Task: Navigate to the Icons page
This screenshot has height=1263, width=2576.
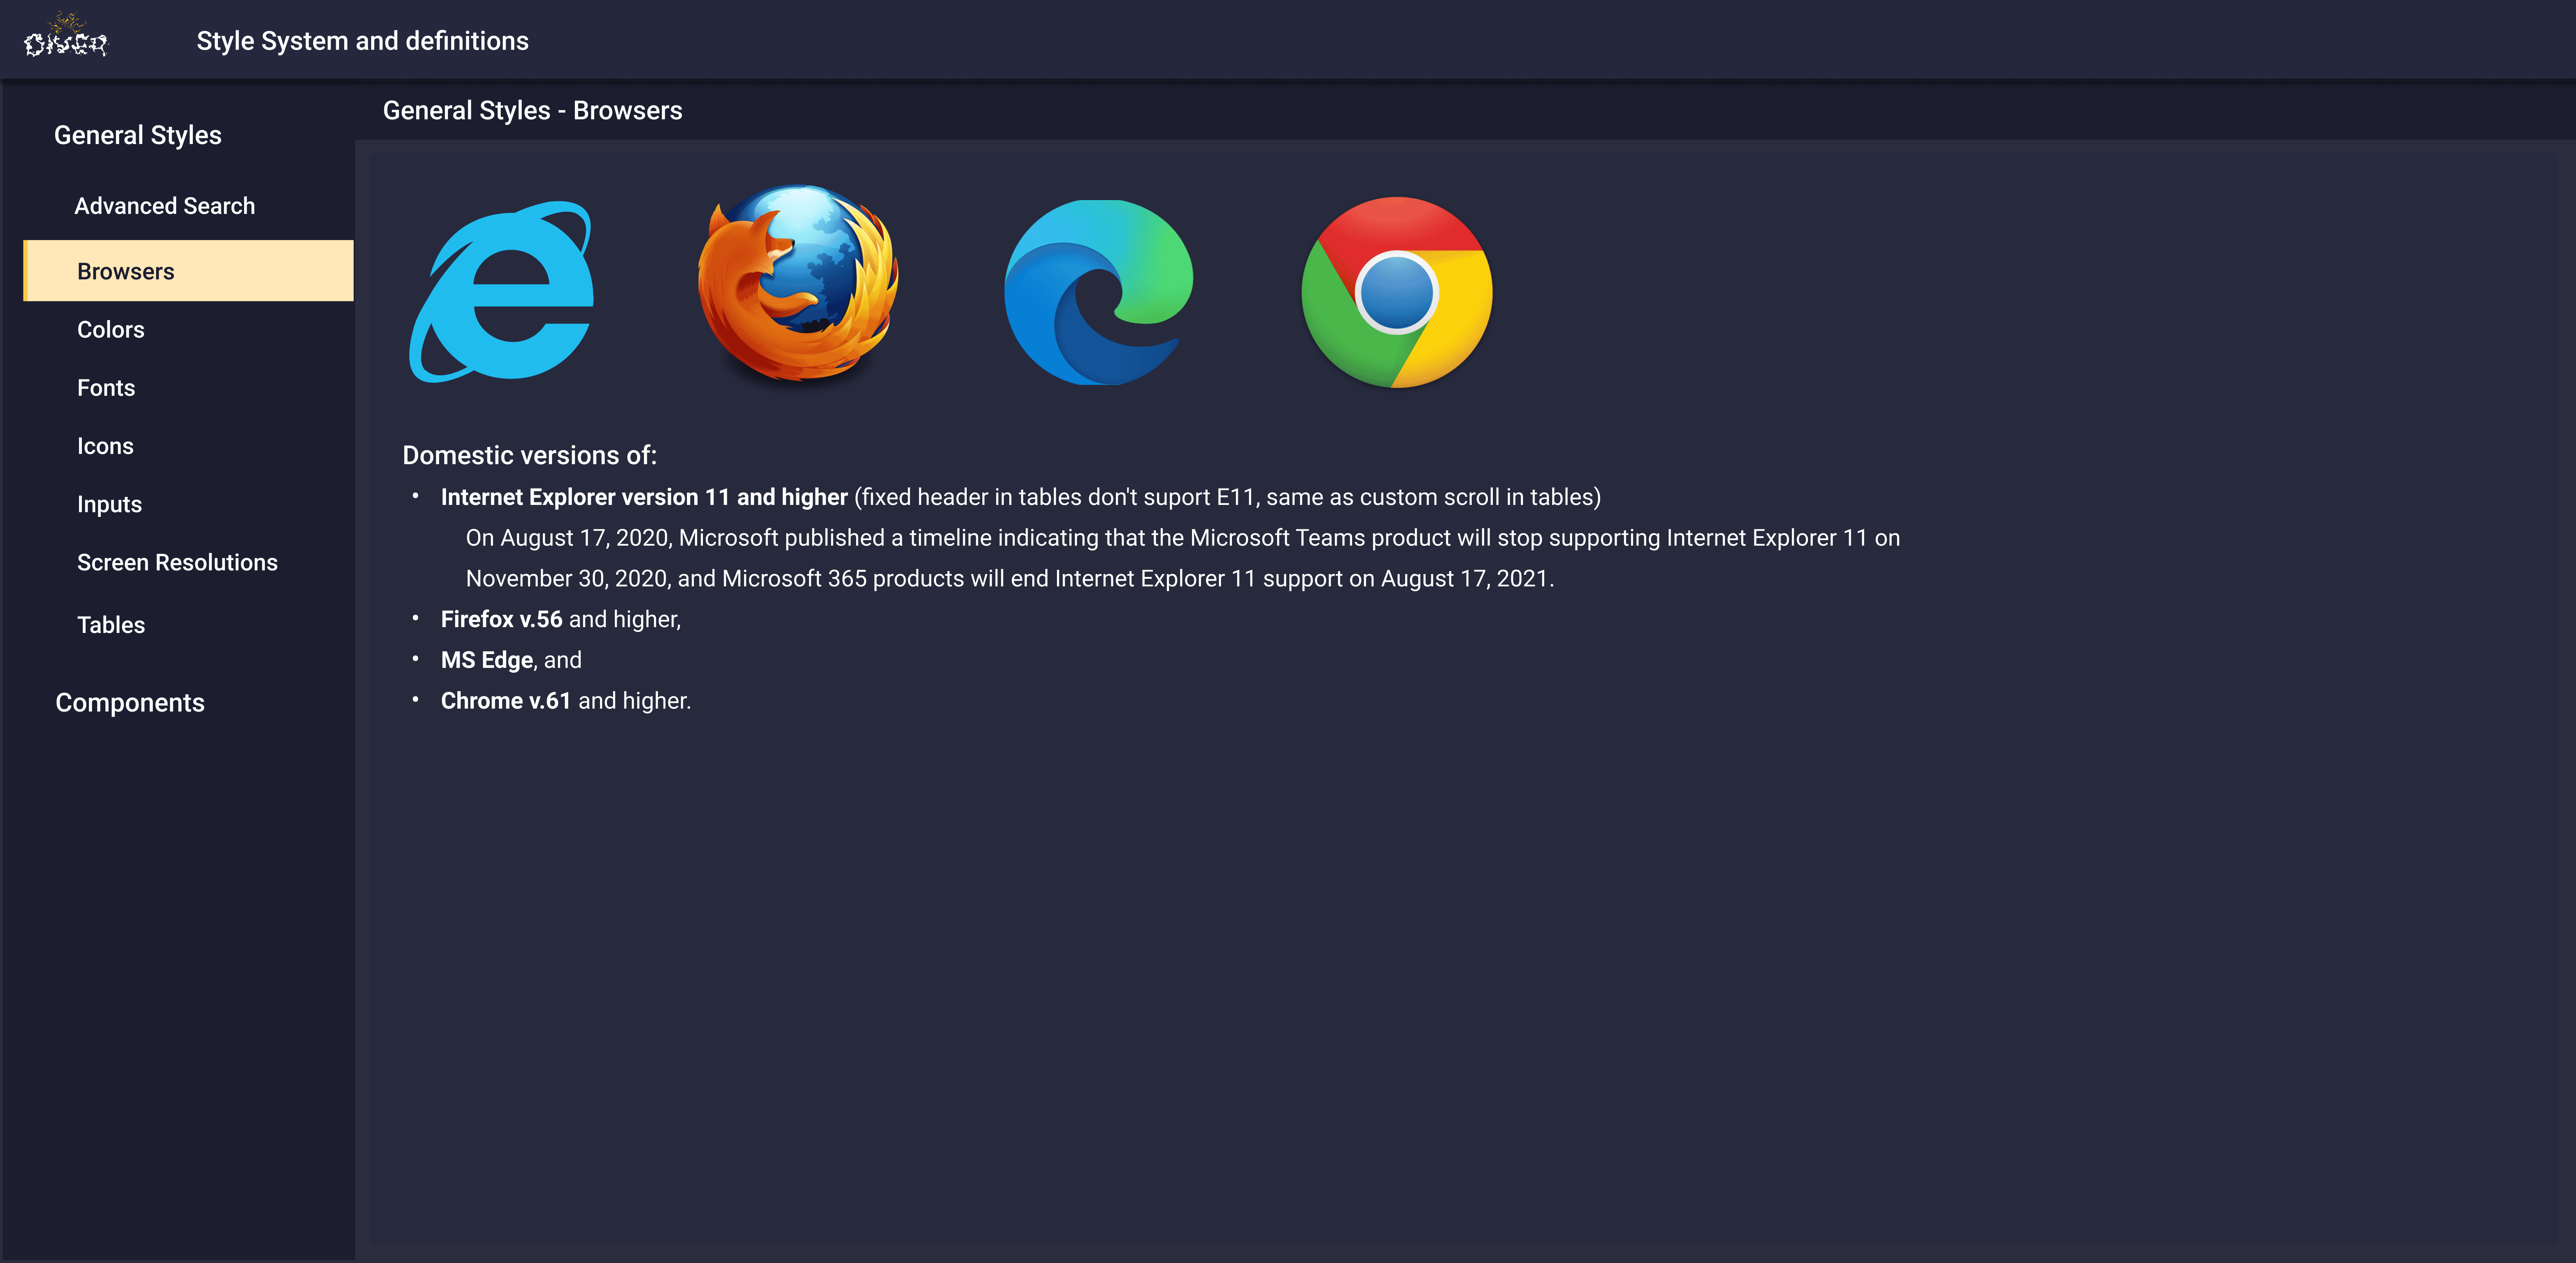Action: point(105,446)
